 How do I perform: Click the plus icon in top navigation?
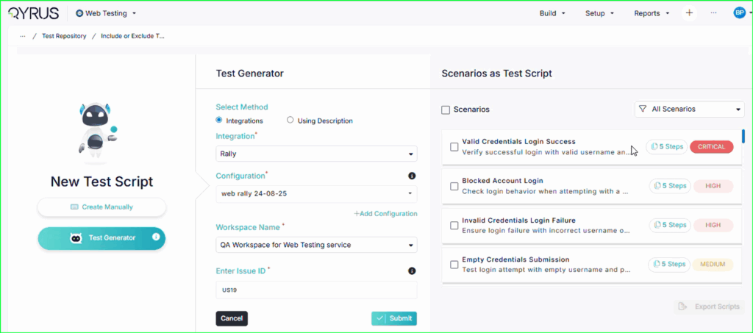[x=689, y=13]
